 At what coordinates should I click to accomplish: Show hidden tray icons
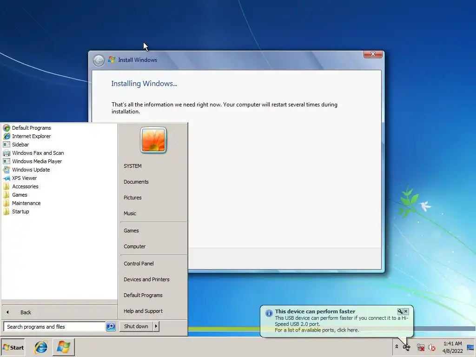397,347
